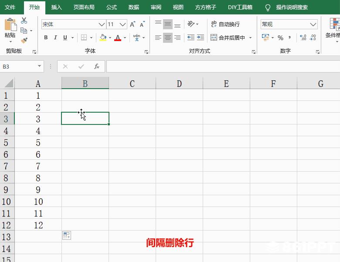Expand the font color dropdown arrow

pos(125,38)
